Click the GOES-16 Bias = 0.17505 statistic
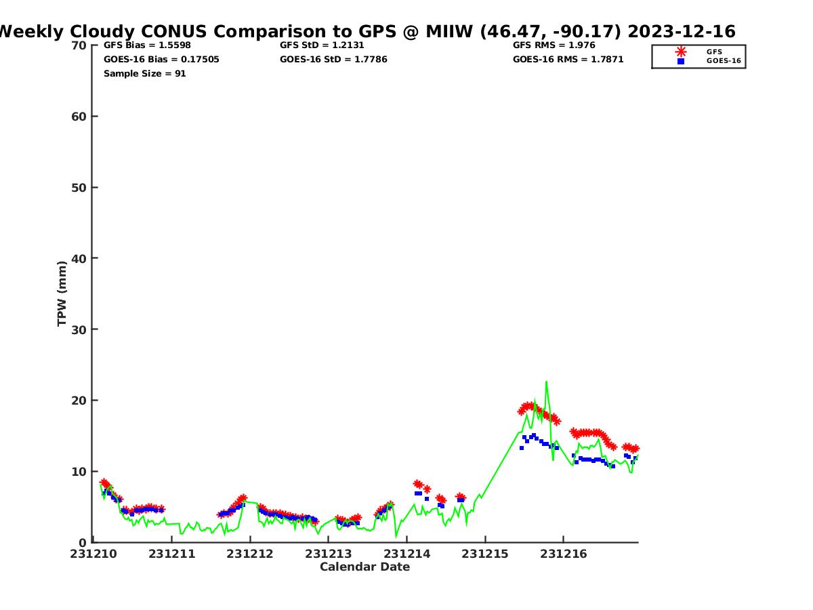The height and width of the screenshot is (610, 813). tap(161, 60)
